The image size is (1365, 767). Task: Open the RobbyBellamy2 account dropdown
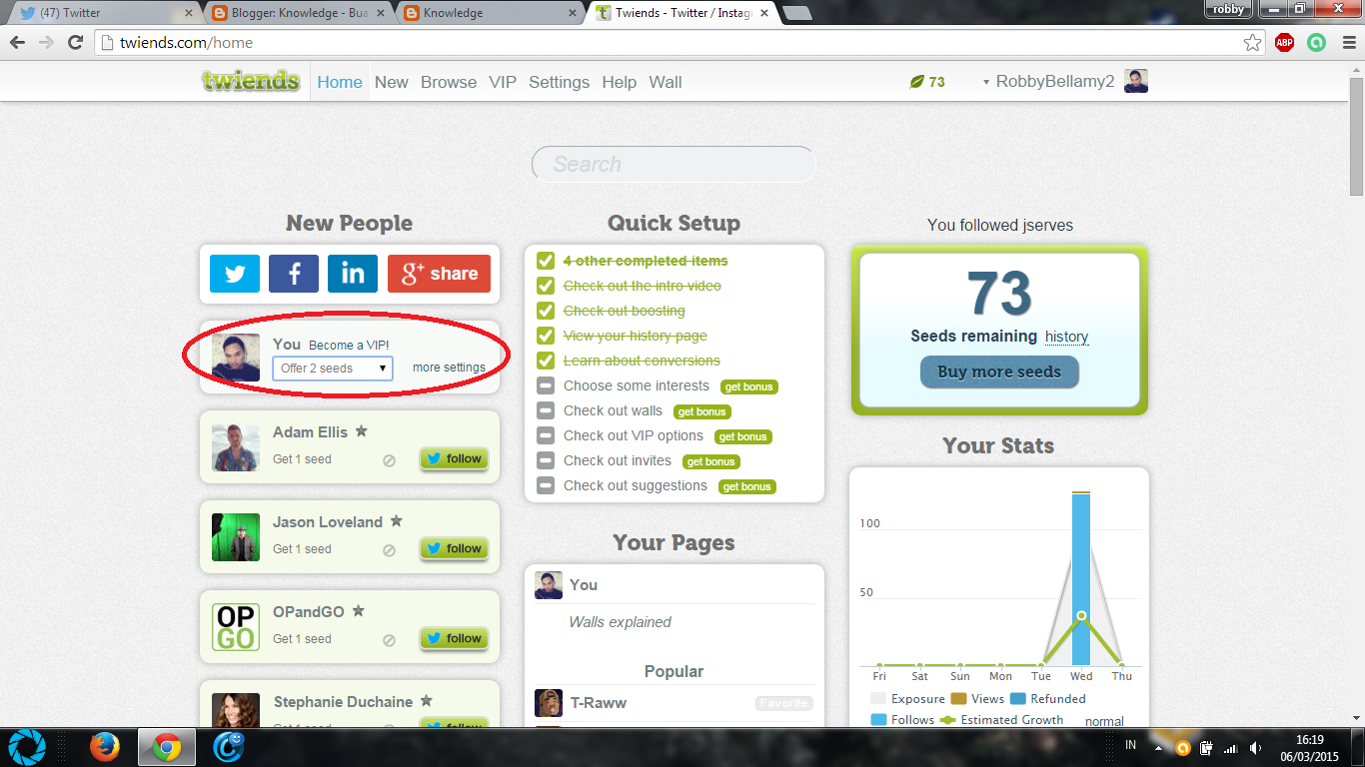[x=1048, y=82]
